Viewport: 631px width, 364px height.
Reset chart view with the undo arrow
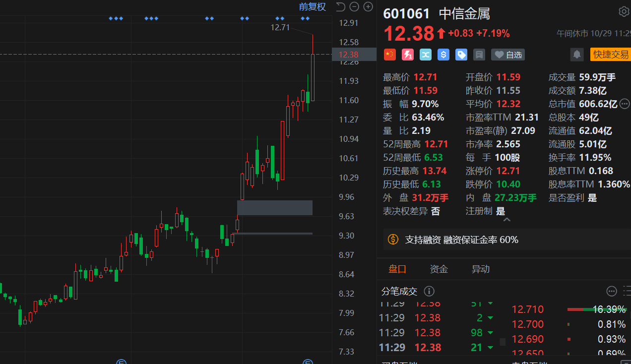click(x=340, y=6)
